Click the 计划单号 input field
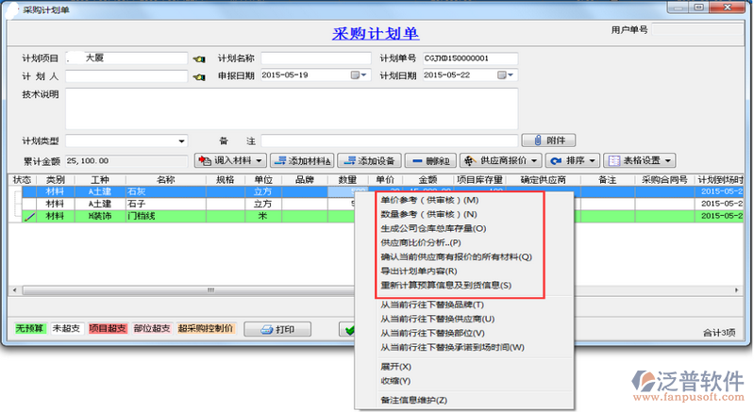This screenshot has width=754, height=412. 470,58
